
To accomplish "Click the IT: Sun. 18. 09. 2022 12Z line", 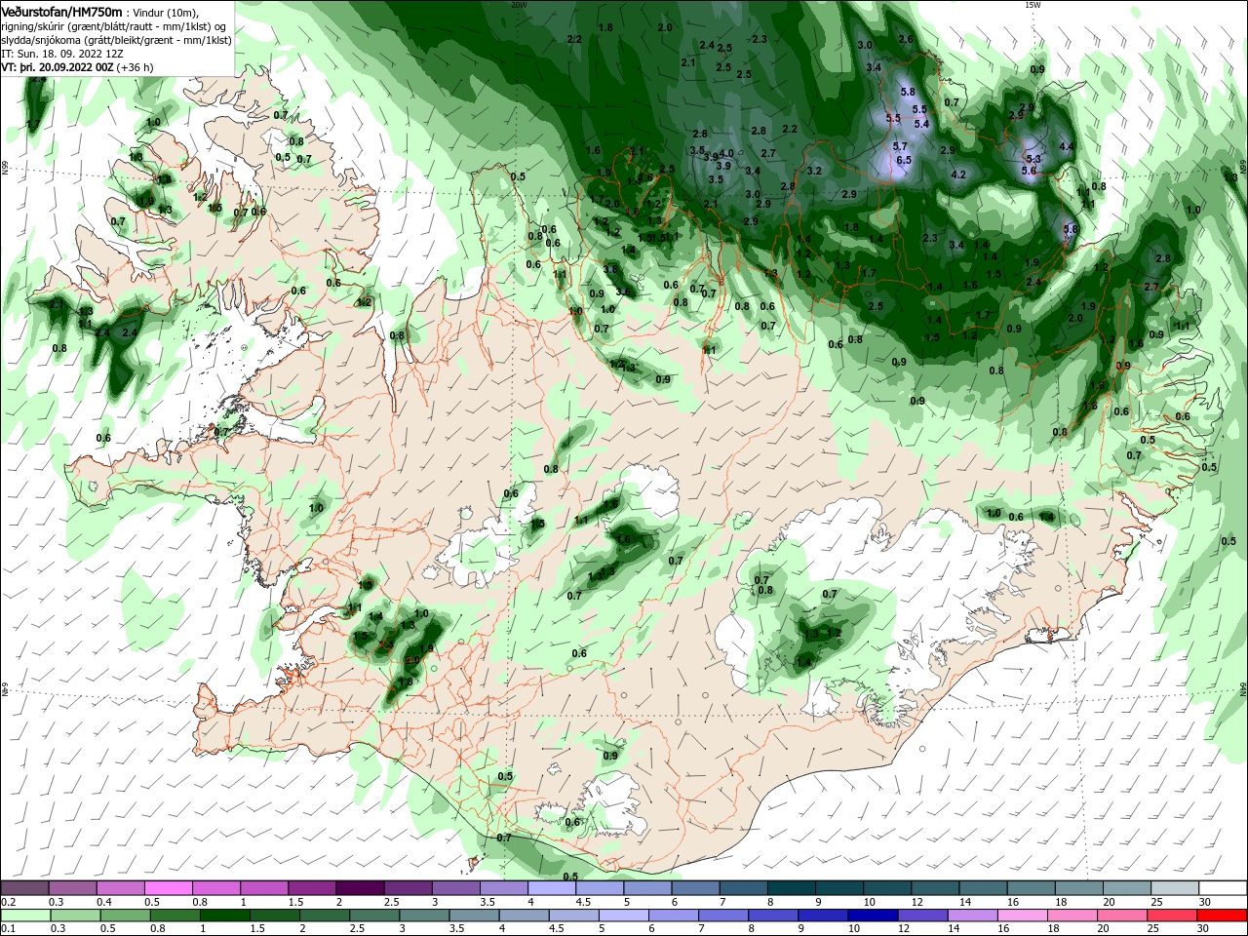I will click(63, 54).
